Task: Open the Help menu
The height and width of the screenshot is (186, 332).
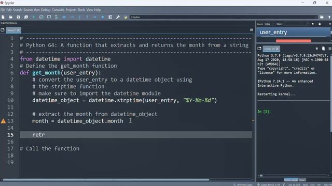Action: point(98,10)
